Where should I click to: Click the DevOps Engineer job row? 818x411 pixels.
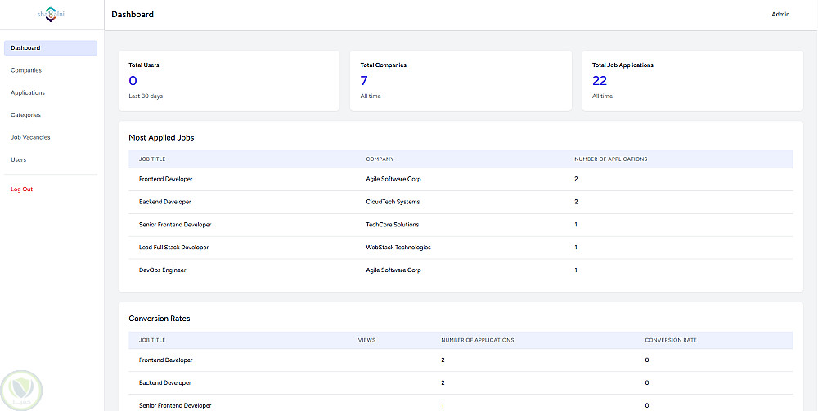click(461, 270)
